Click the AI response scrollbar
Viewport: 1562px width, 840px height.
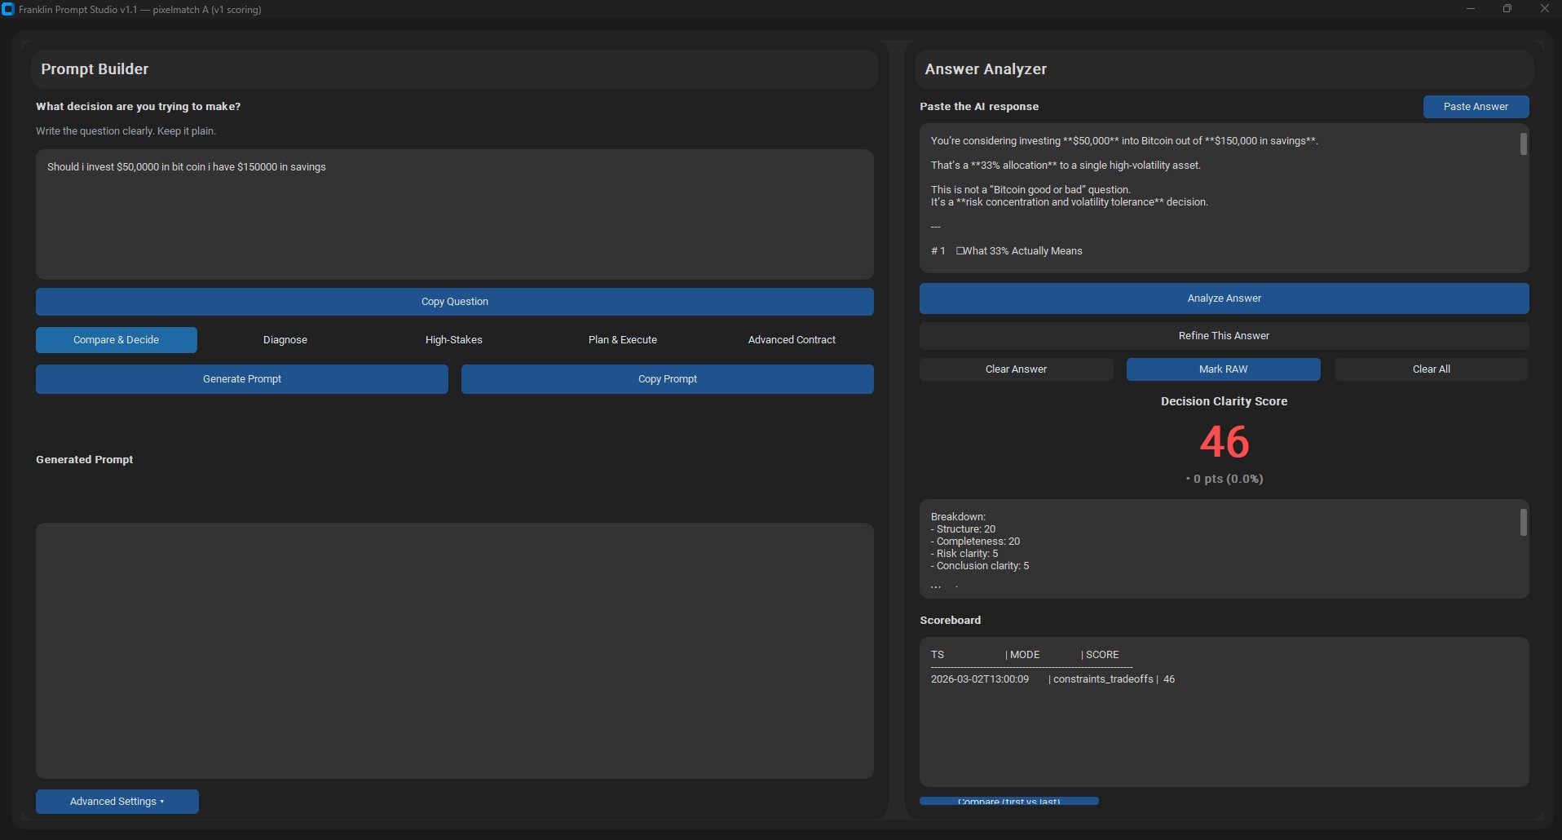click(x=1523, y=145)
